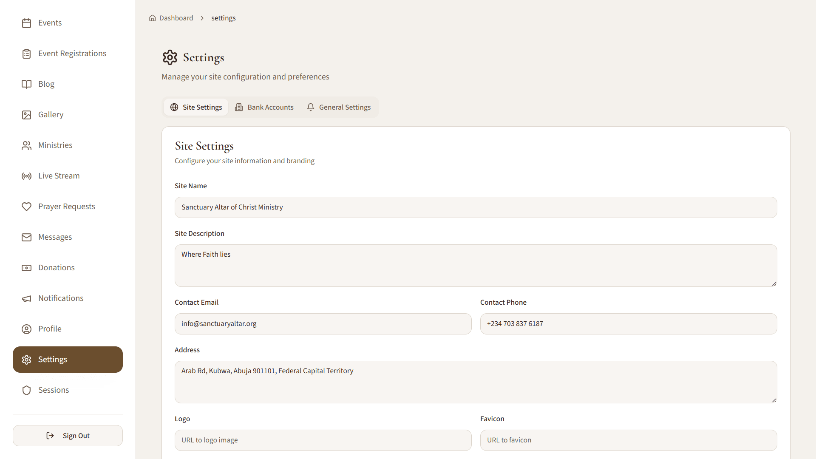Image resolution: width=816 pixels, height=459 pixels.
Task: Click the Event Registrations clipboard icon
Action: pos(26,54)
